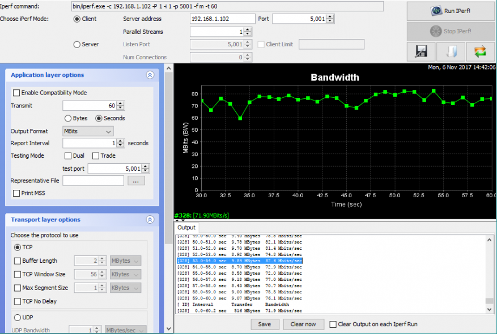The image size is (497, 334).
Task: Collapse the Transport layer options panel
Action: point(150,220)
